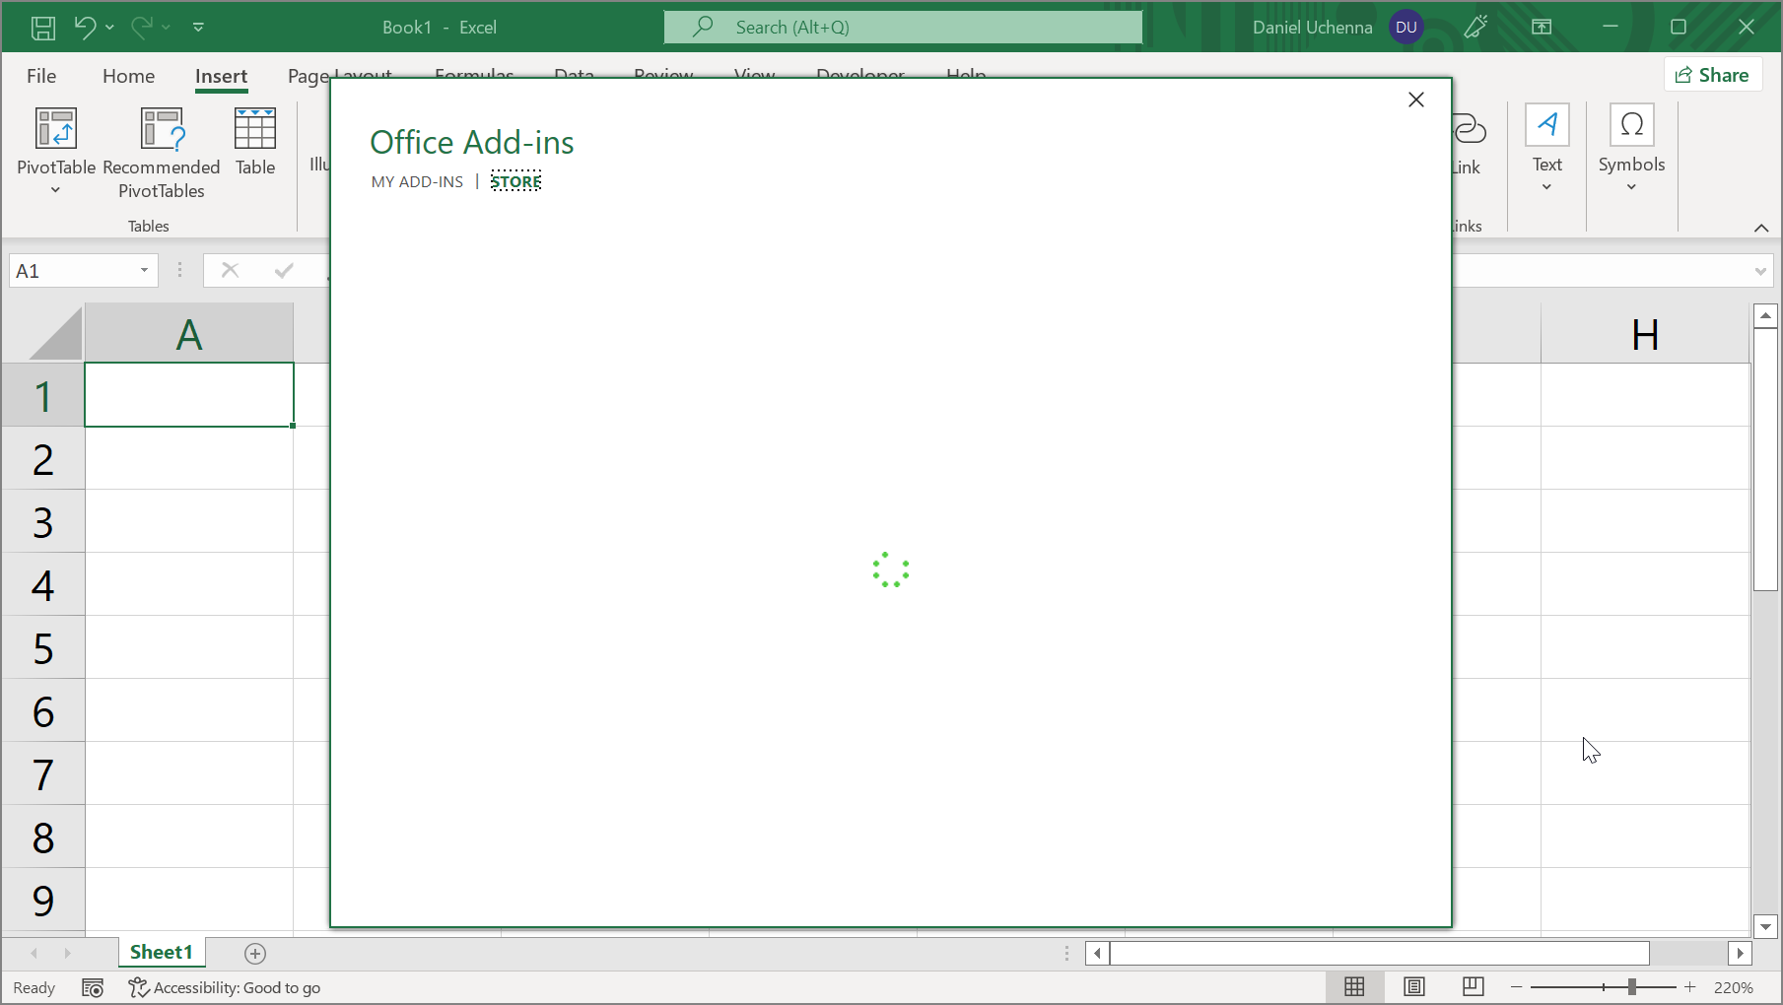
Task: Open MY ADD-INS in the dialog
Action: coord(417,181)
